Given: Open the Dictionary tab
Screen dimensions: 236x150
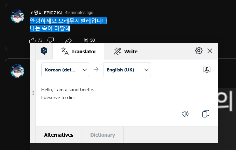Looking at the screenshot, I should pyautogui.click(x=103, y=135).
